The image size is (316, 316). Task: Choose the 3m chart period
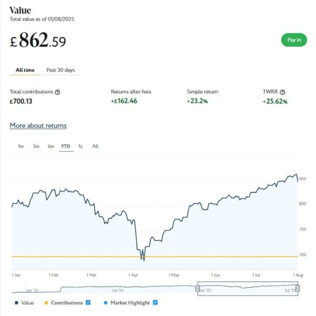point(36,146)
